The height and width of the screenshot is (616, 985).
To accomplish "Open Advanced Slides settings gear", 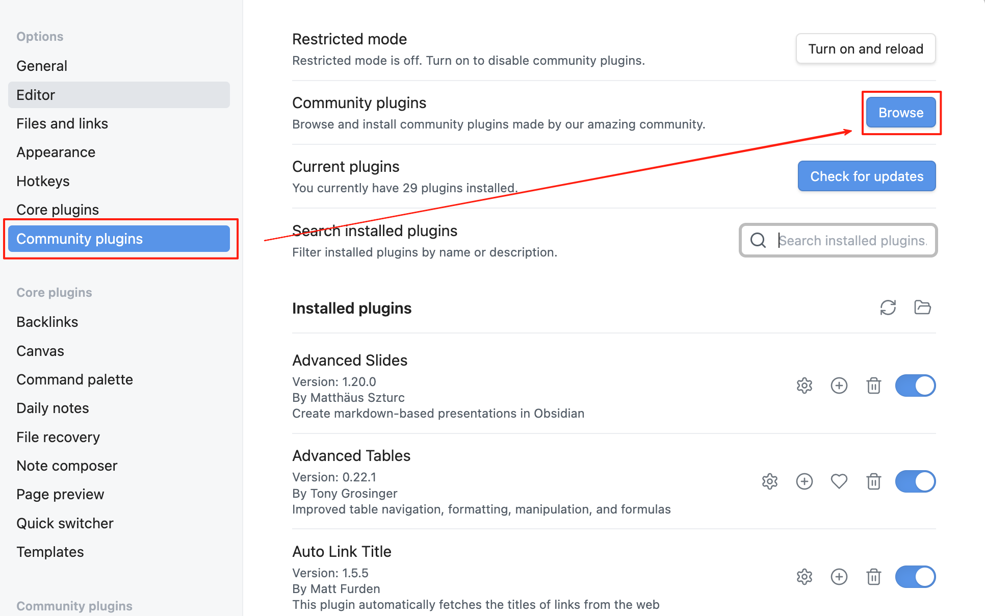I will pos(804,386).
